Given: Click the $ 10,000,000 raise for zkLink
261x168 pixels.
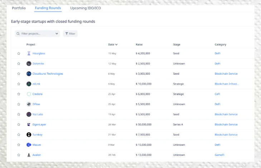Looking at the screenshot, I should (x=144, y=84).
